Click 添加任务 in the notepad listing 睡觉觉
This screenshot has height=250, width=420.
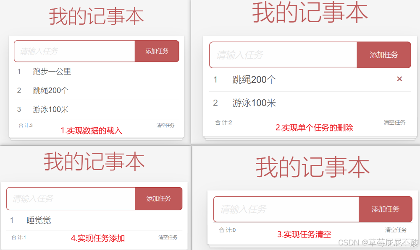pyautogui.click(x=159, y=199)
